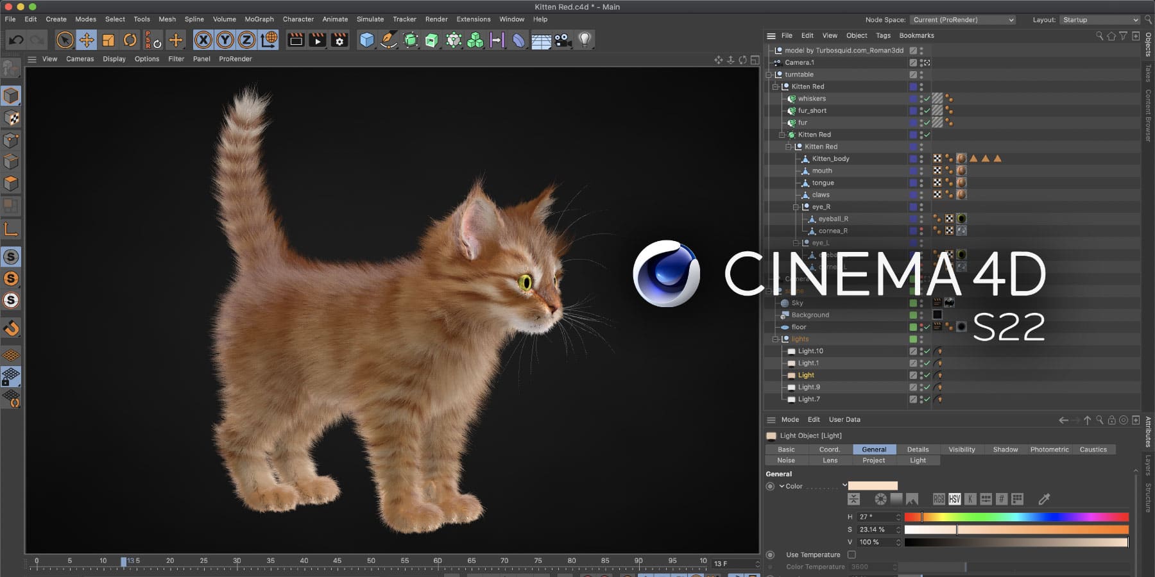
Task: Activate the Scale tool
Action: 108,40
